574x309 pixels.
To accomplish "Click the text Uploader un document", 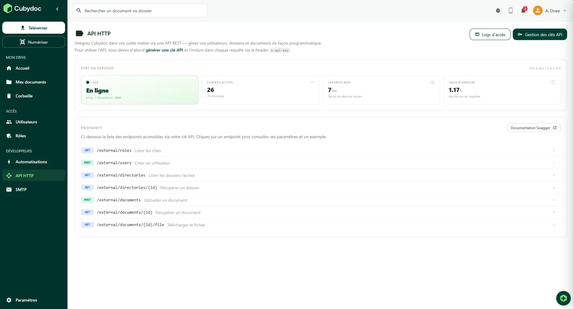I will point(166,200).
